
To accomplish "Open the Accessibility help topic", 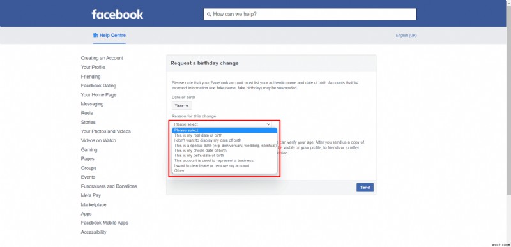I will pos(93,232).
